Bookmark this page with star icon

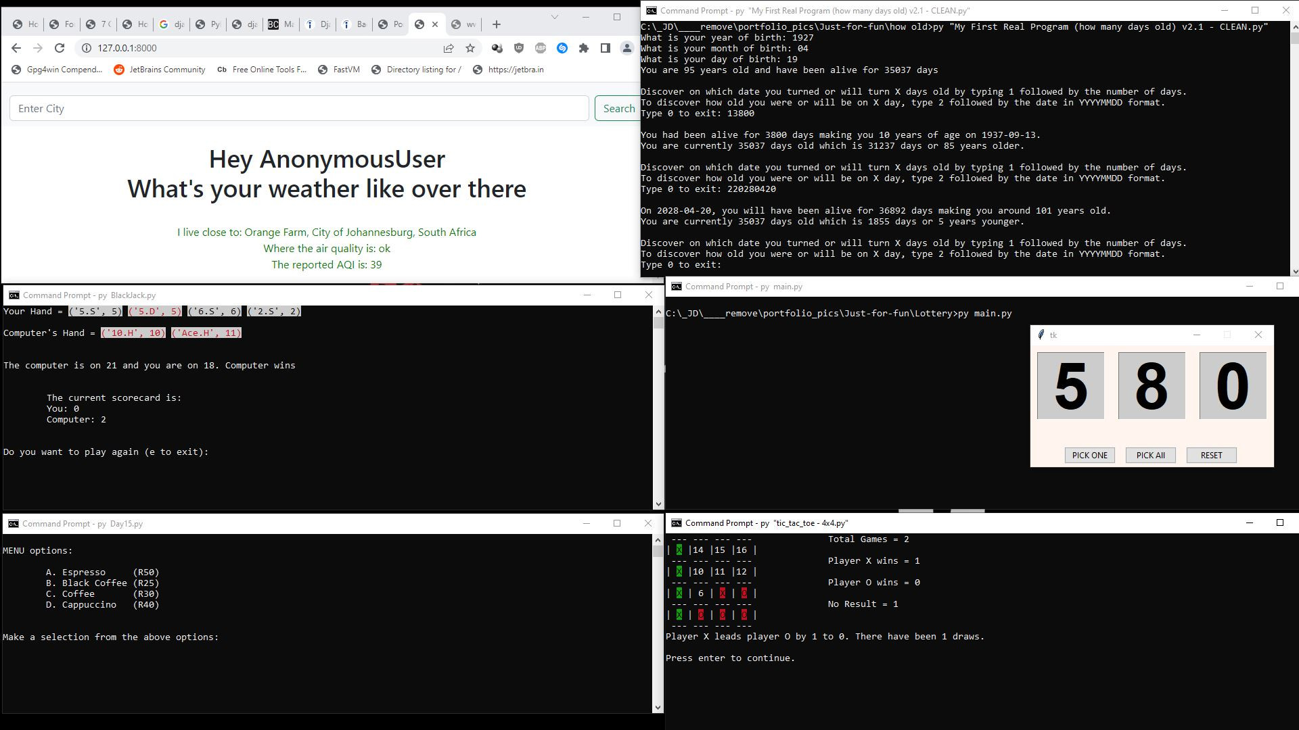click(470, 48)
